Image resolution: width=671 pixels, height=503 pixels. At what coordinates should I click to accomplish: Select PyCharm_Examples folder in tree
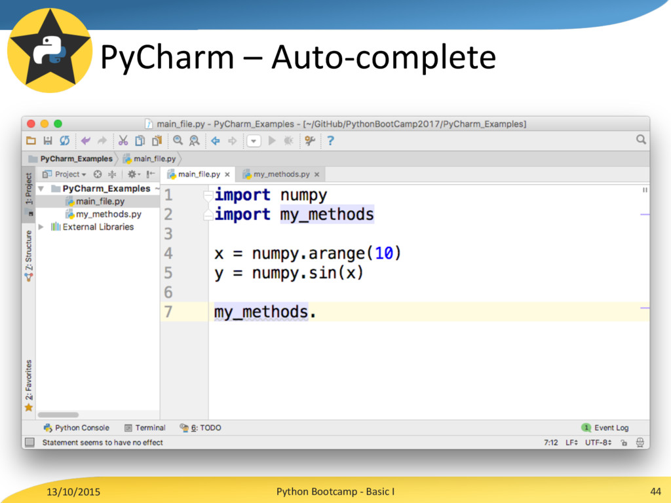tap(106, 189)
